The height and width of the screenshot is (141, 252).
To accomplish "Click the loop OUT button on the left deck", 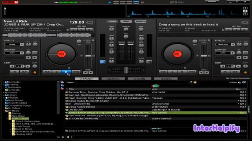I will coord(24,72).
